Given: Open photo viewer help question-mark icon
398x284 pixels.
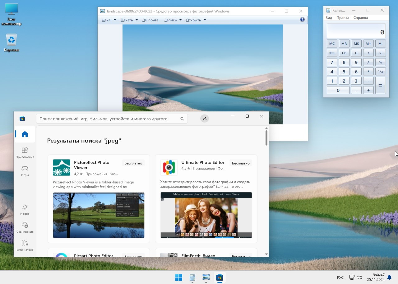Looking at the screenshot, I should pos(302,20).
